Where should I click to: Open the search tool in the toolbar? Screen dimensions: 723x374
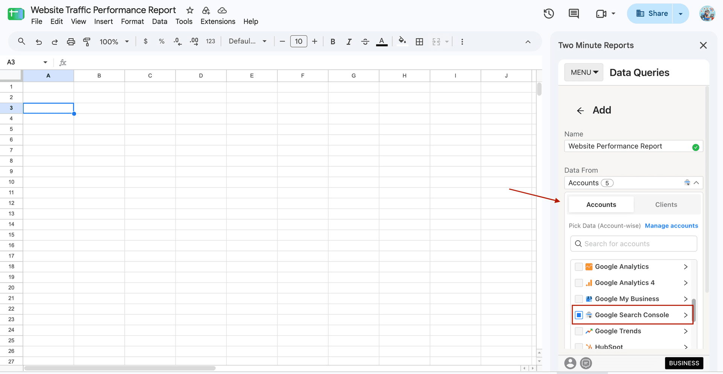click(x=21, y=41)
